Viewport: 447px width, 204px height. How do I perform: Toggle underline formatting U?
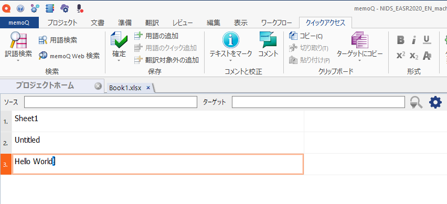coord(427,40)
